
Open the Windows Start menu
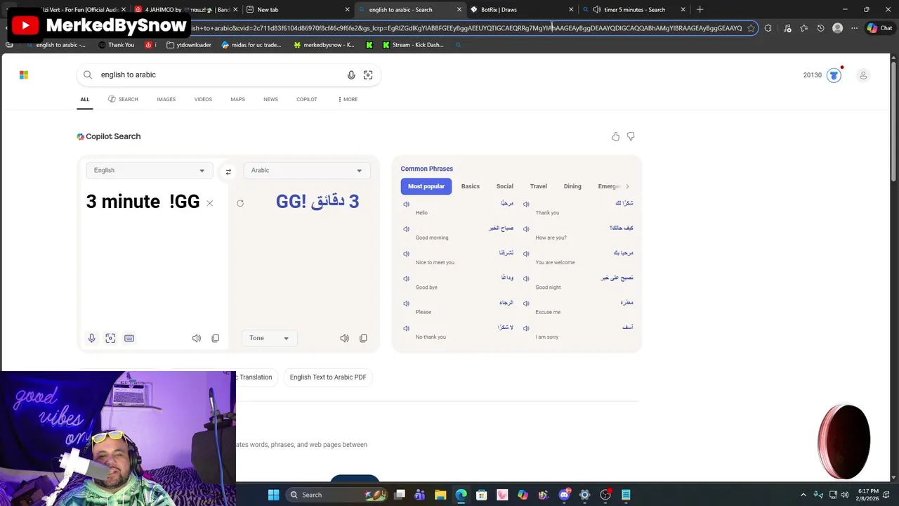click(273, 495)
